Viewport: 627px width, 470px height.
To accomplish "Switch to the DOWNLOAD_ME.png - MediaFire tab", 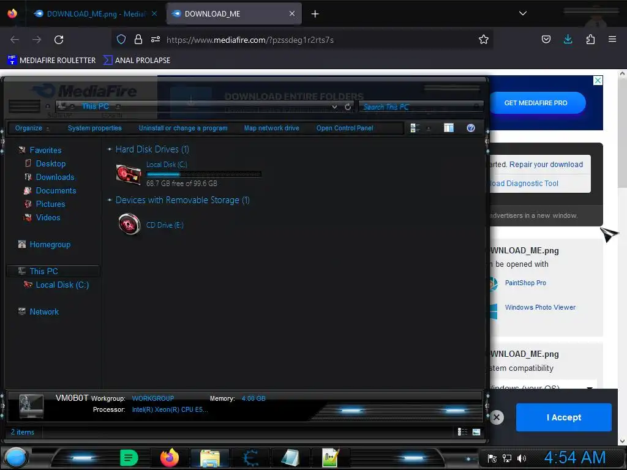I will 95,14.
